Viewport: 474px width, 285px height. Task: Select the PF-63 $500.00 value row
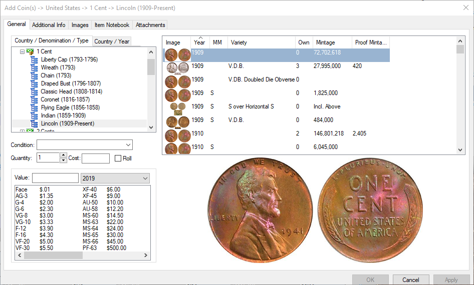[x=105, y=248]
